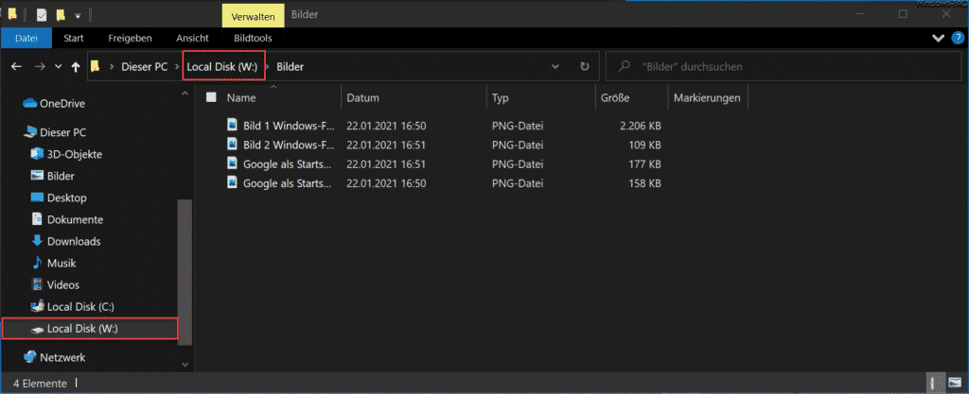Click the 4 Elemente status text
The image size is (969, 394).
pos(40,383)
